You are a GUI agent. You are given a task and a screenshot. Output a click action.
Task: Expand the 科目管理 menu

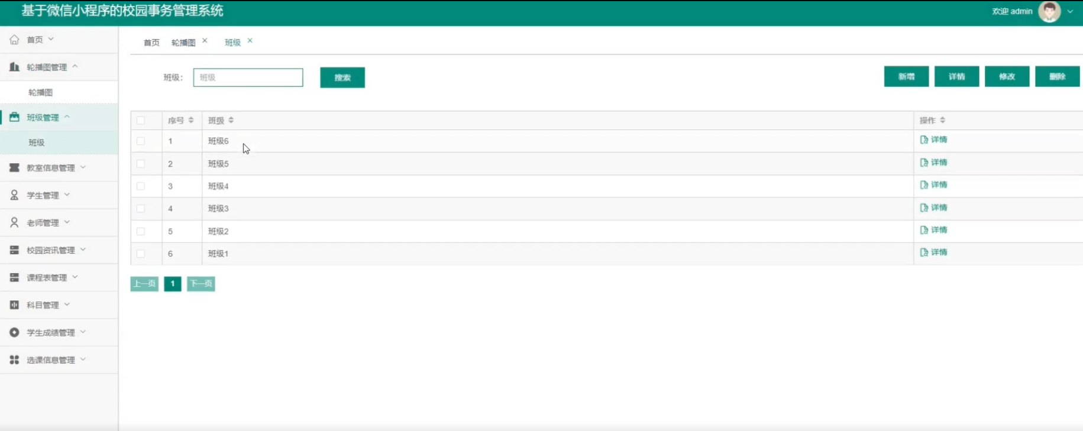pyautogui.click(x=67, y=304)
